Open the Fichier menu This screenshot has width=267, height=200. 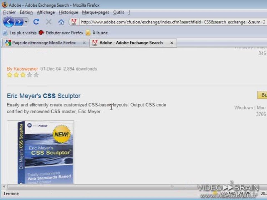9,12
